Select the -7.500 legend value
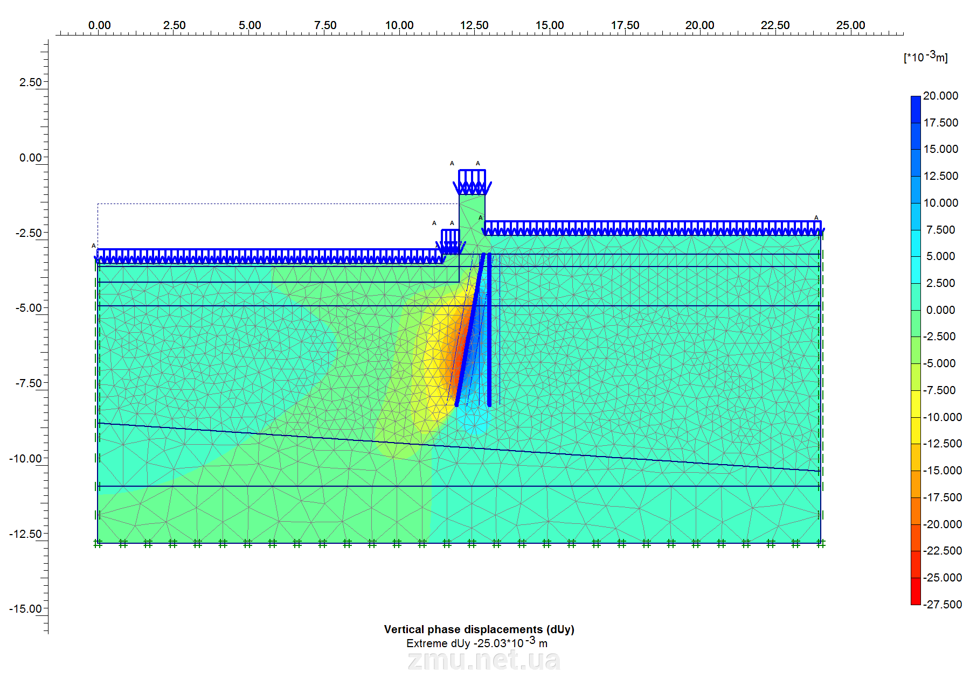 [939, 390]
